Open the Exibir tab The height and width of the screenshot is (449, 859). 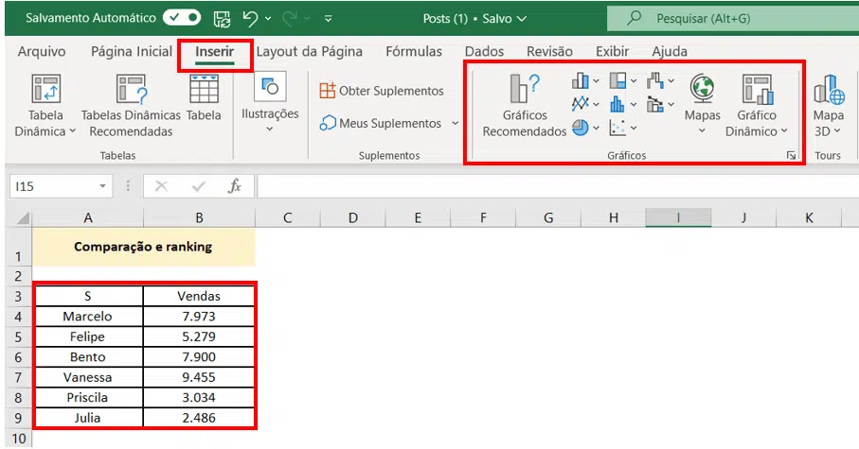613,51
